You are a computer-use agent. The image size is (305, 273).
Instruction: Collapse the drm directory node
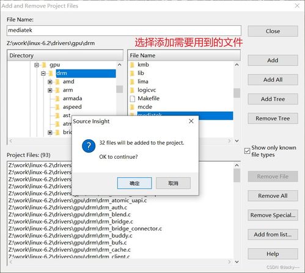[43, 73]
